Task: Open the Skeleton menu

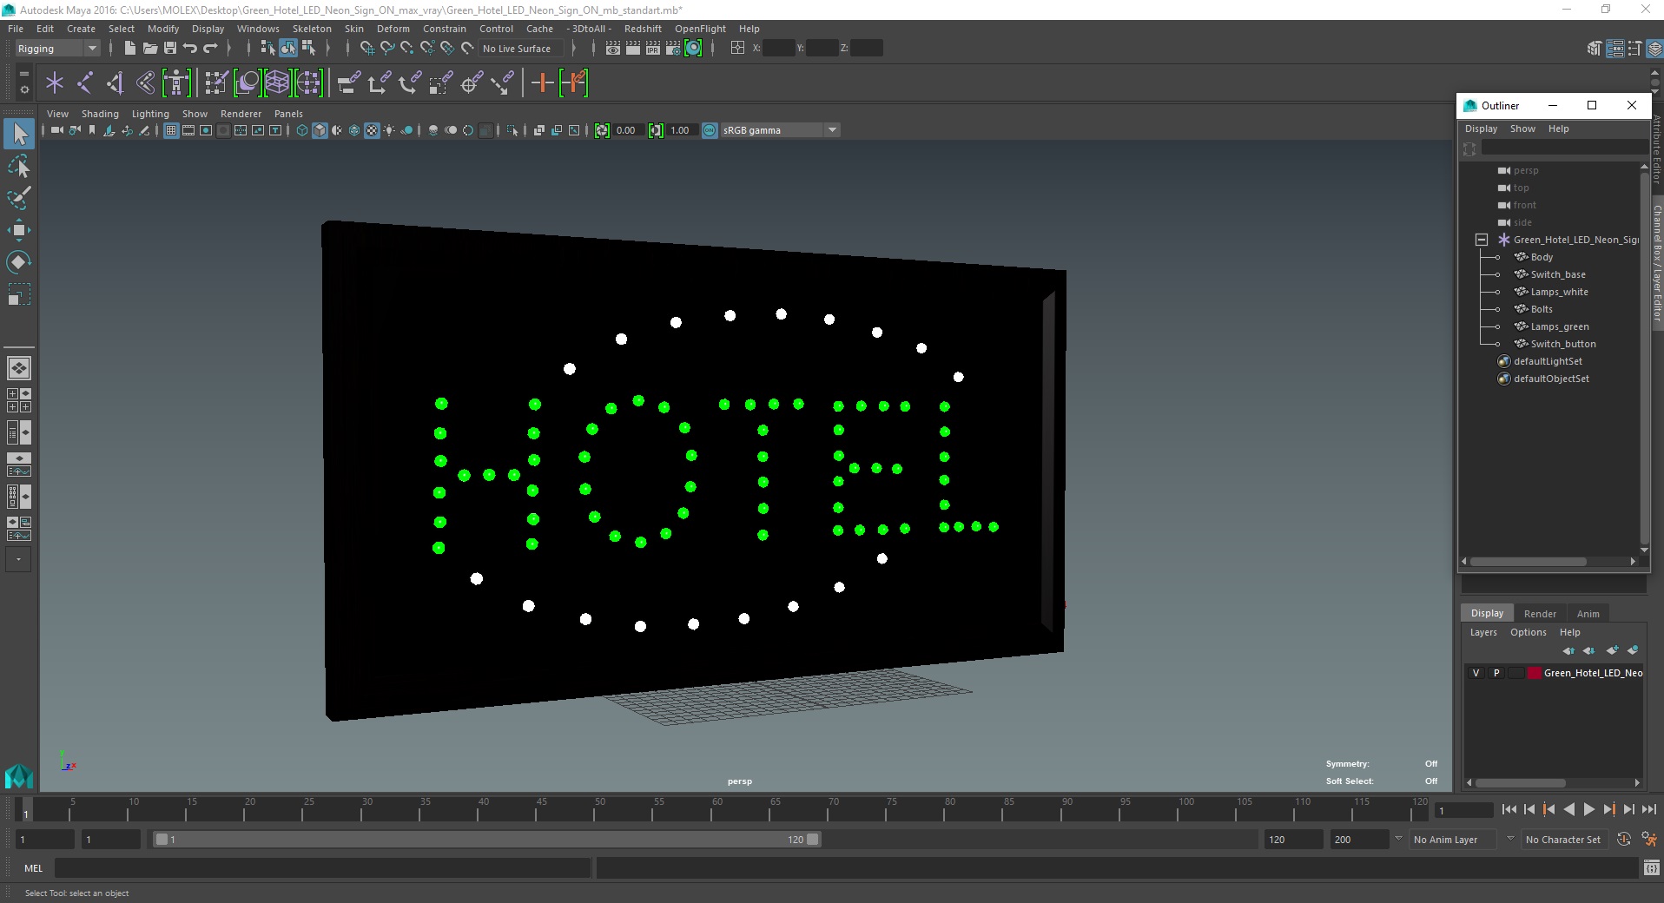Action: [312, 29]
